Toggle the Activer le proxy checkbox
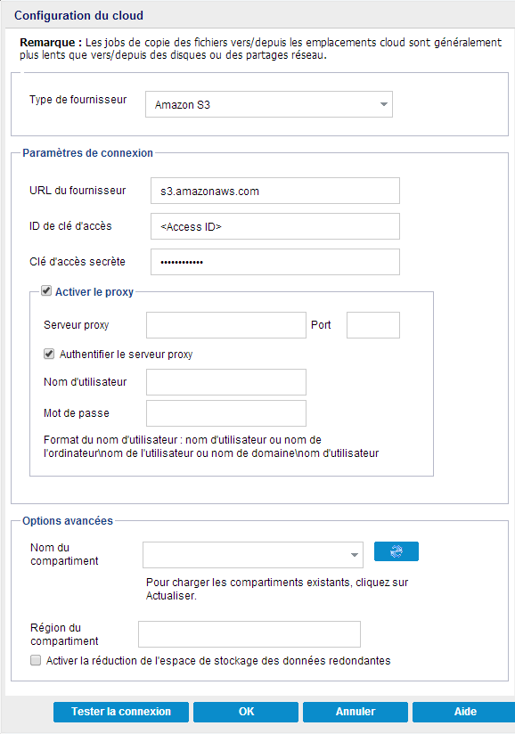Image resolution: width=515 pixels, height=734 pixels. tap(45, 290)
